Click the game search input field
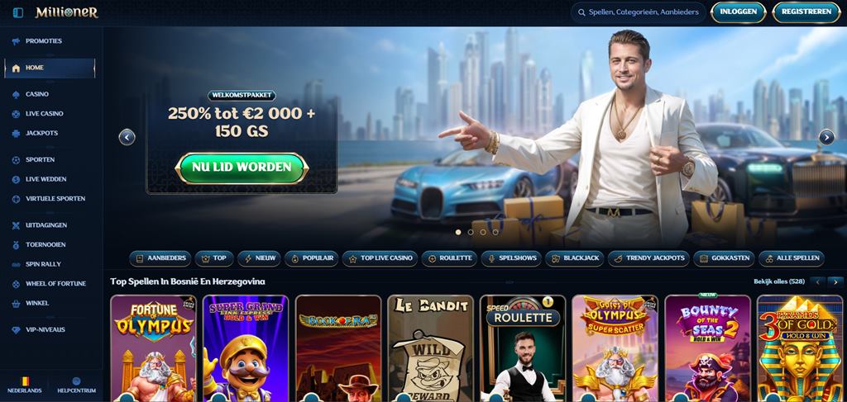This screenshot has width=847, height=402. click(638, 12)
